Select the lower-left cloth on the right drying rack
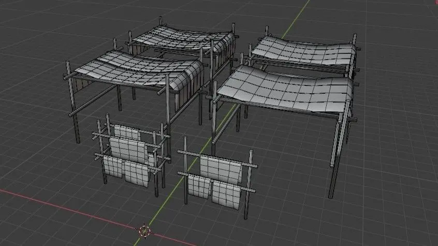 coord(198,186)
